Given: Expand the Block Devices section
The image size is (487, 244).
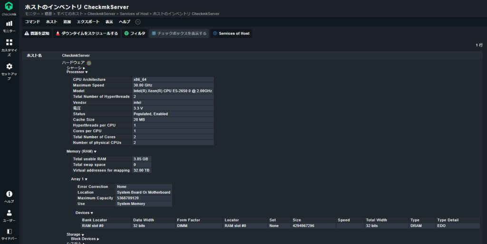Looking at the screenshot, I should (x=85, y=239).
